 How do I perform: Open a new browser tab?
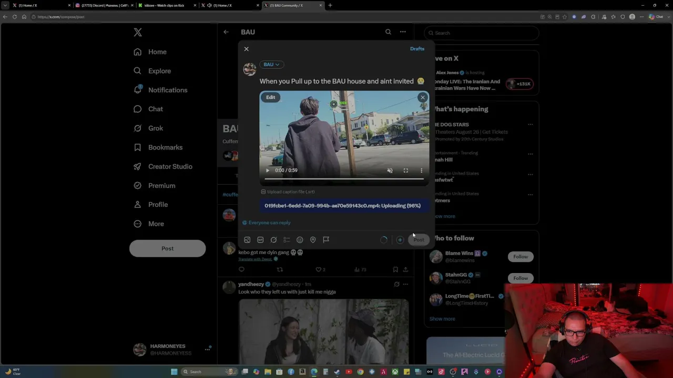pyautogui.click(x=330, y=5)
